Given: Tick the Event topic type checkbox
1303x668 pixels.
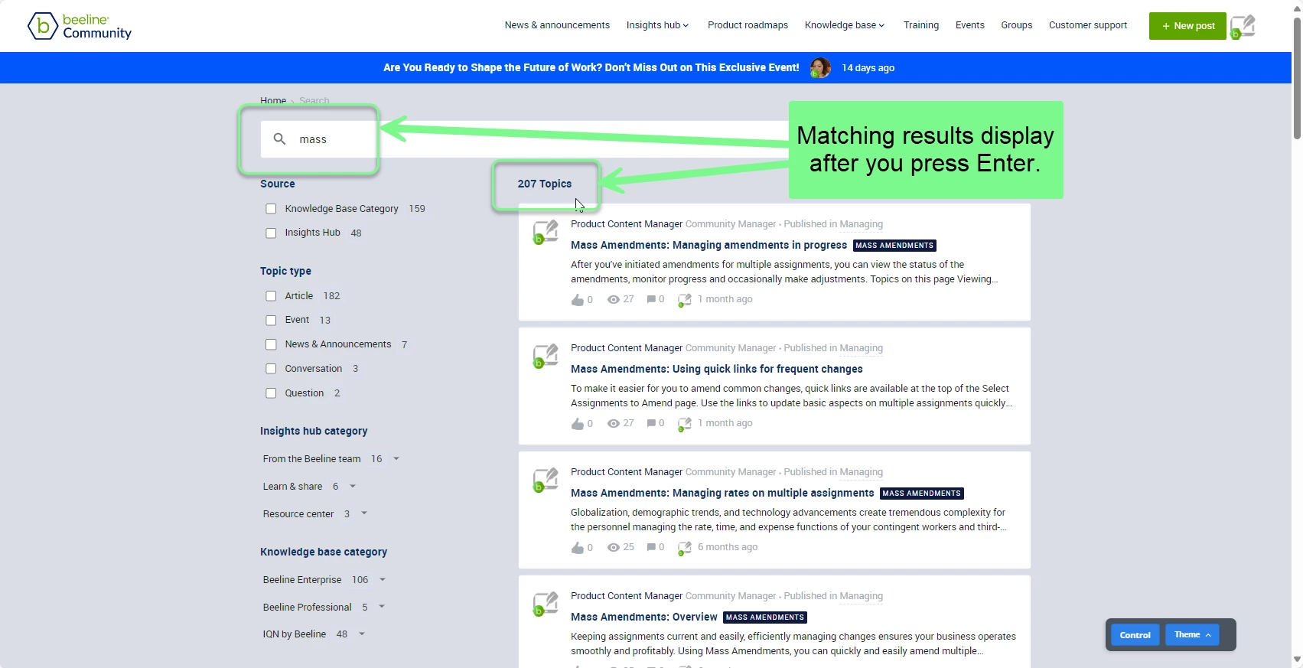Looking at the screenshot, I should coord(271,321).
